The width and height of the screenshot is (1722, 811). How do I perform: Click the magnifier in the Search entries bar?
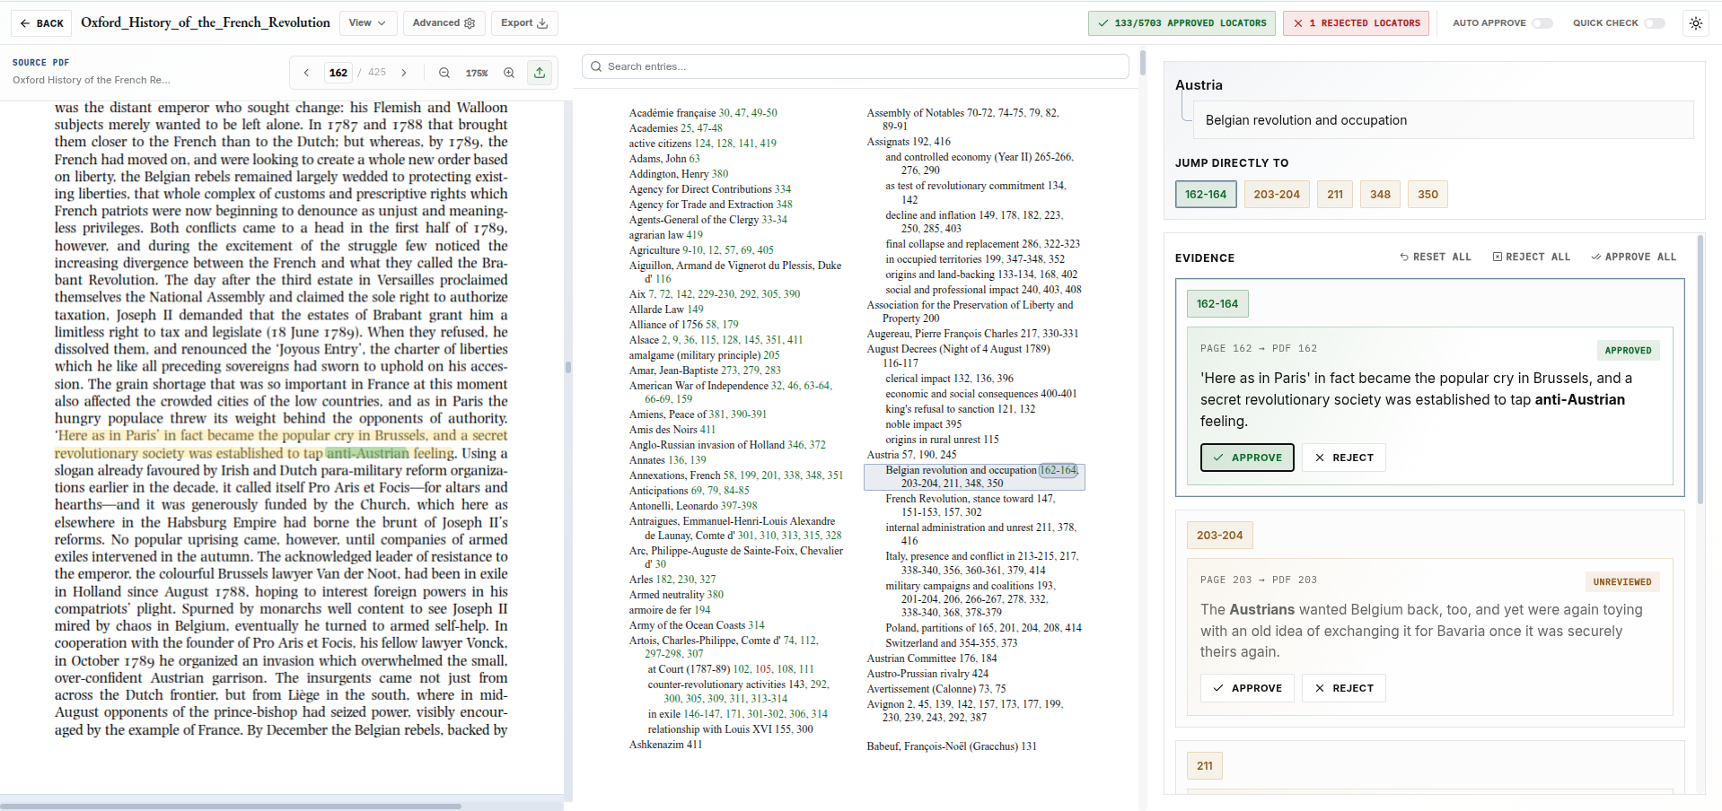(x=595, y=65)
